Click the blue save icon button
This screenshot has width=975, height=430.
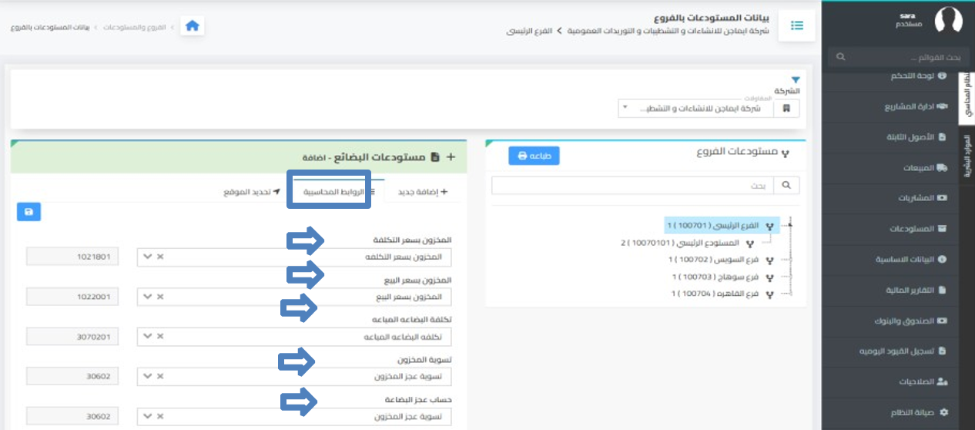coord(28,212)
